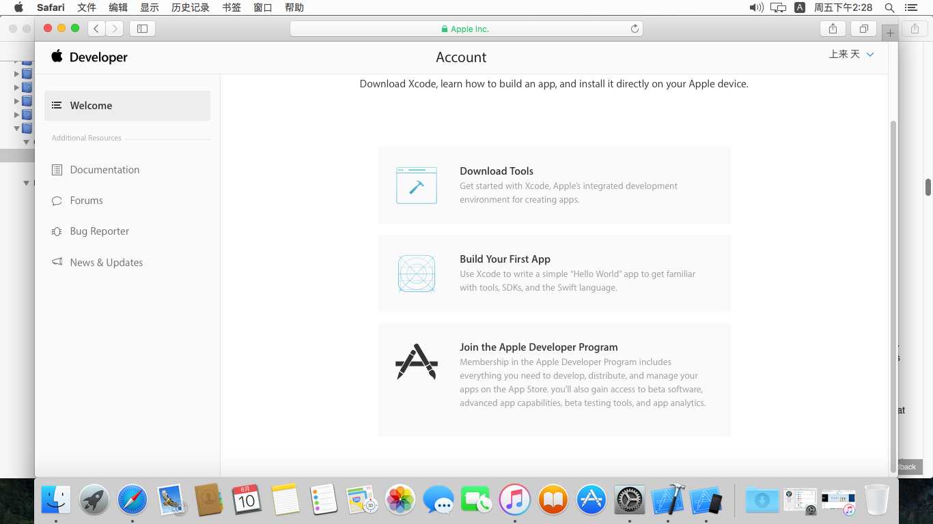The image size is (933, 524).
Task: Click the input source A icon
Action: coord(800,8)
